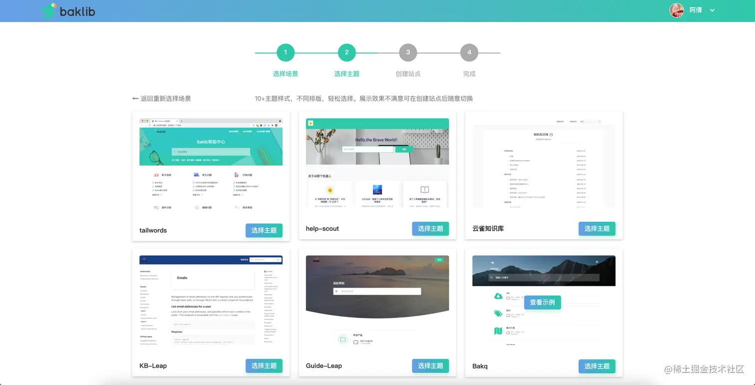Click the cloud download icon in Bakq preview
Screen dimensions: 755x385
[498, 296]
